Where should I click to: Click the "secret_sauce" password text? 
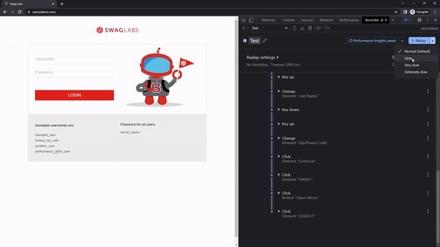[130, 132]
